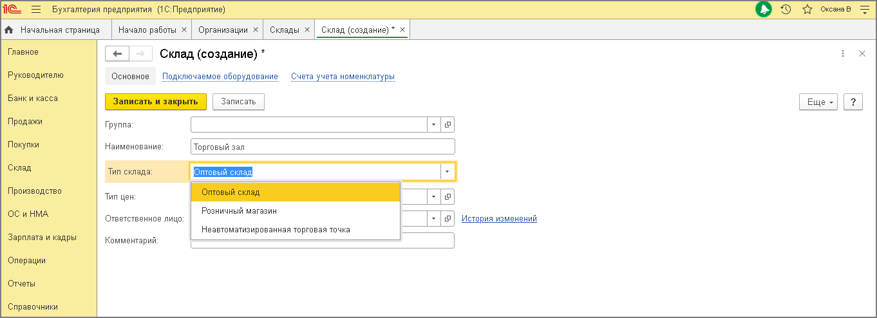Open the Группа field selection icon
Image resolution: width=877 pixels, height=318 pixels.
point(448,124)
